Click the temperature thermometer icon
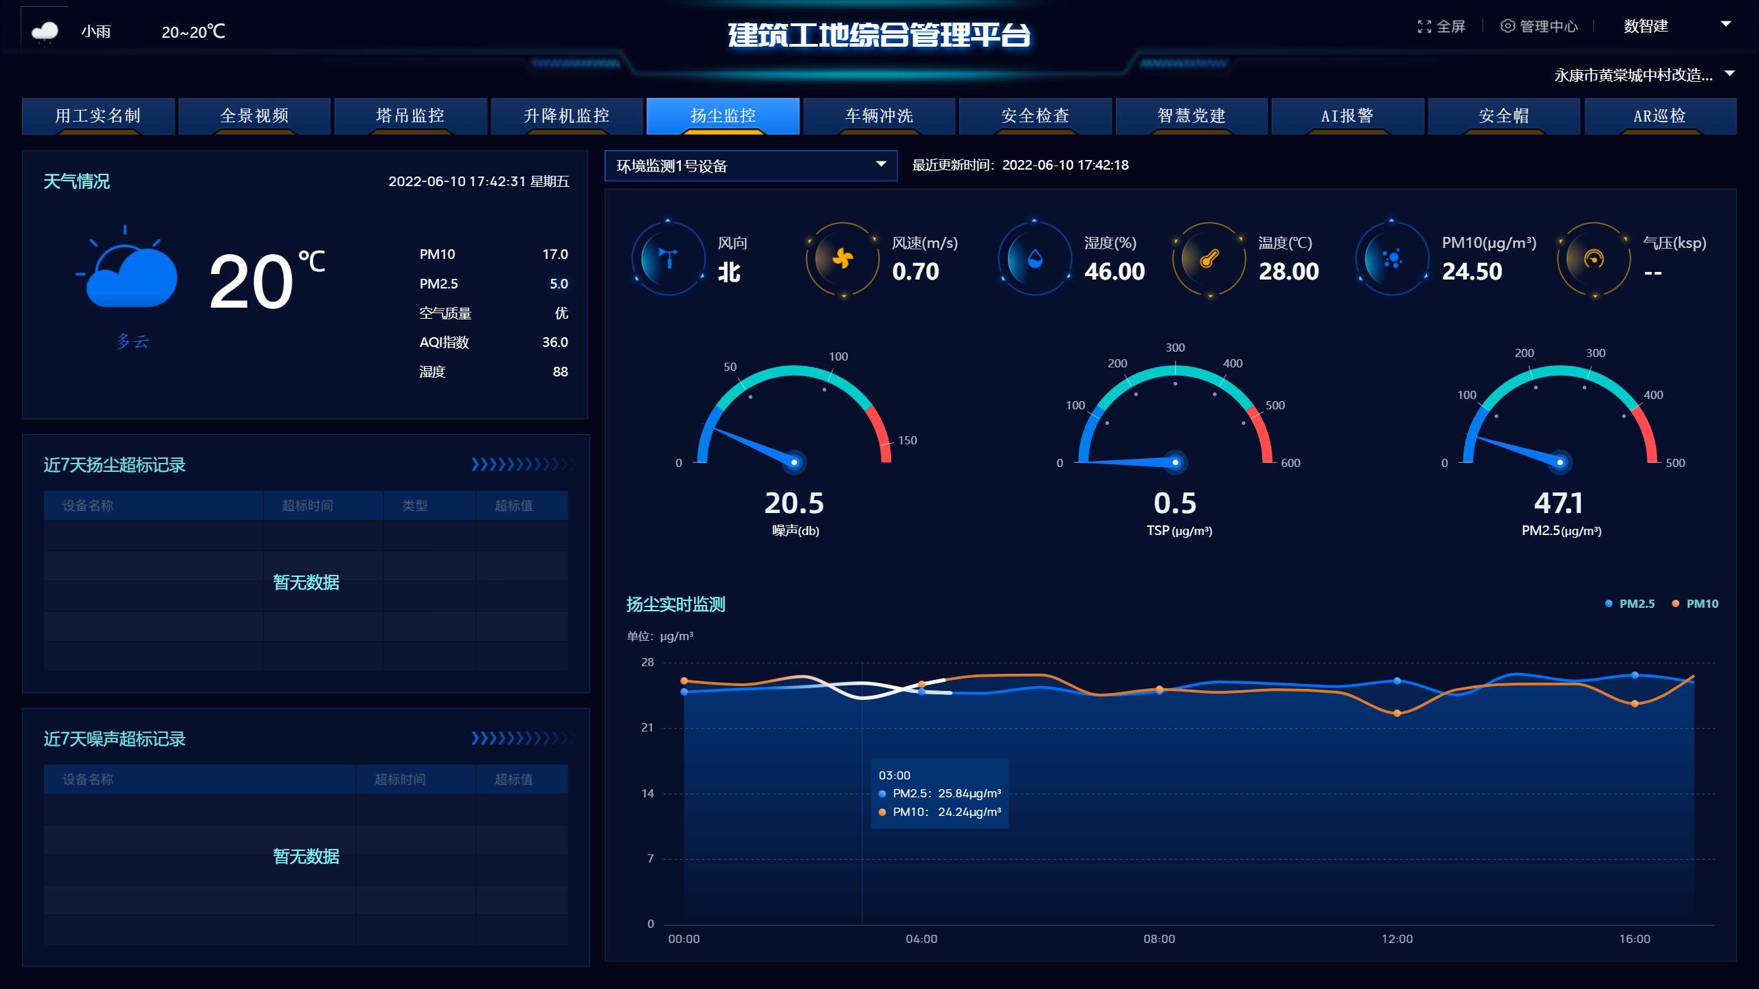The height and width of the screenshot is (989, 1759). (1209, 259)
